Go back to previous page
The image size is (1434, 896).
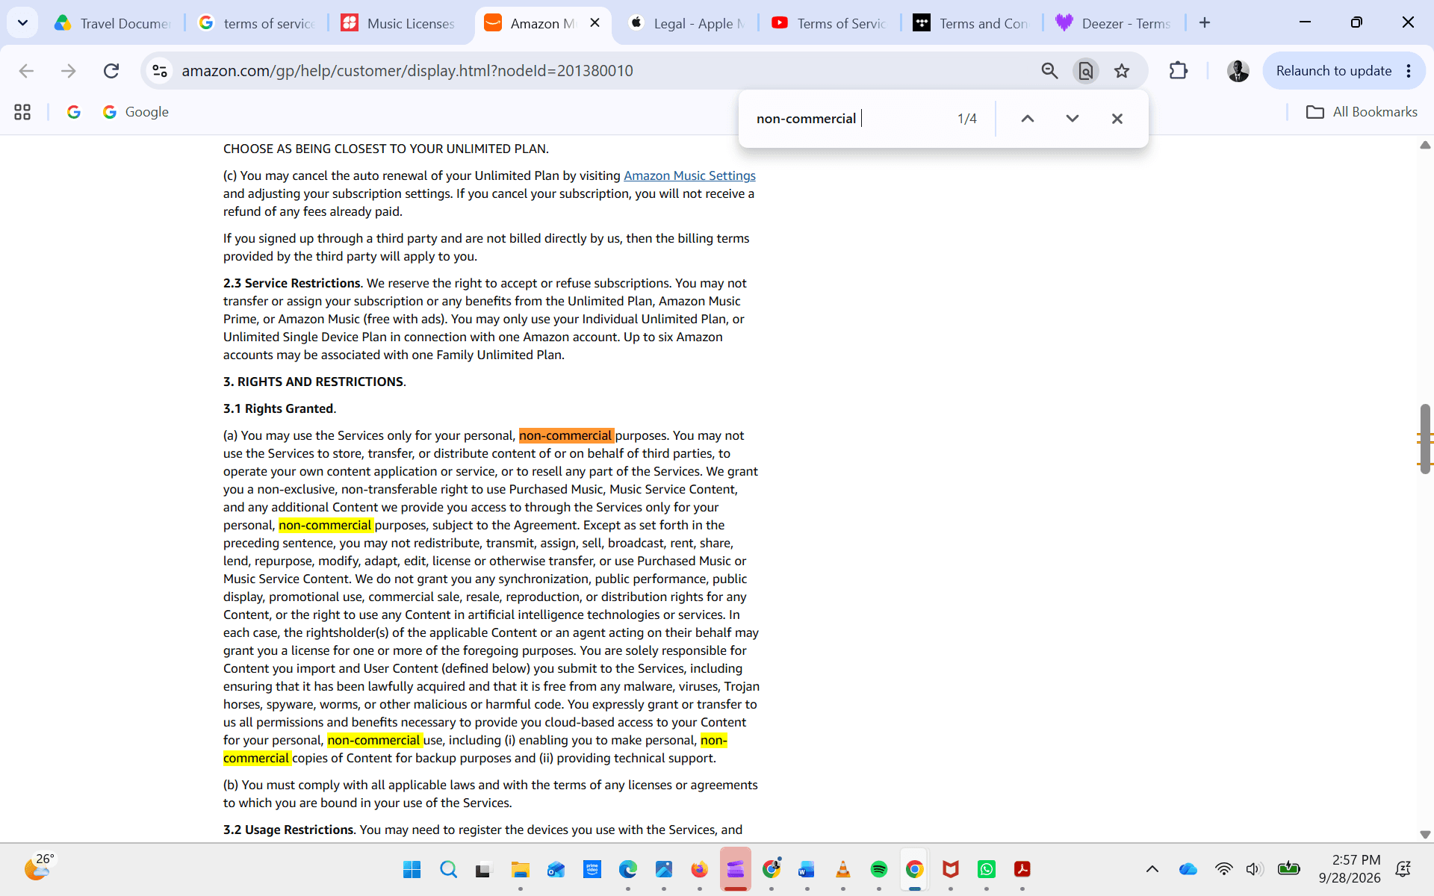point(26,71)
